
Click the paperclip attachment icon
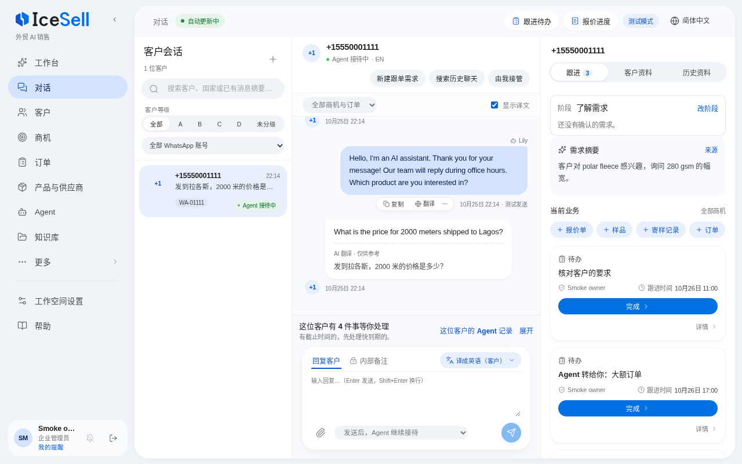(321, 433)
